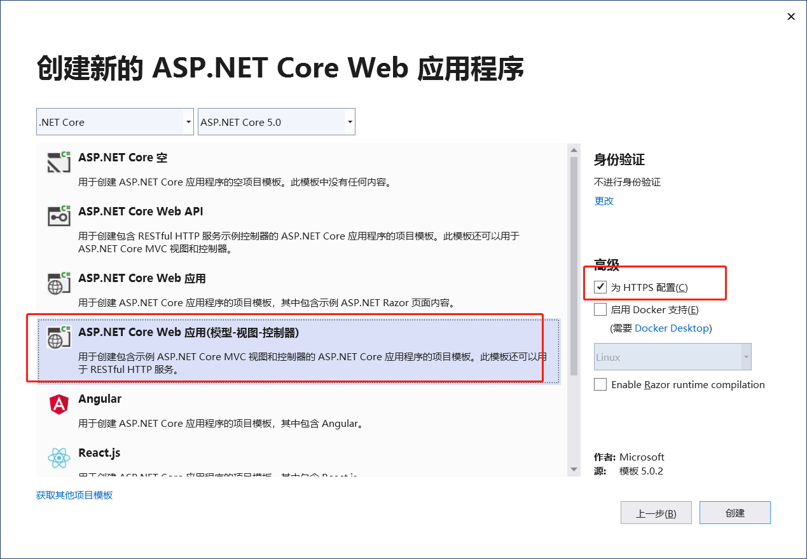Enable the 启用 Docker 支持 checkbox
The height and width of the screenshot is (559, 807).
pyautogui.click(x=600, y=309)
